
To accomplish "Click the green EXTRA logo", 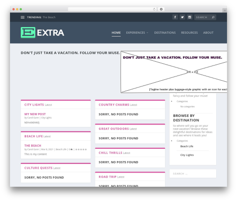I will coord(42,33).
